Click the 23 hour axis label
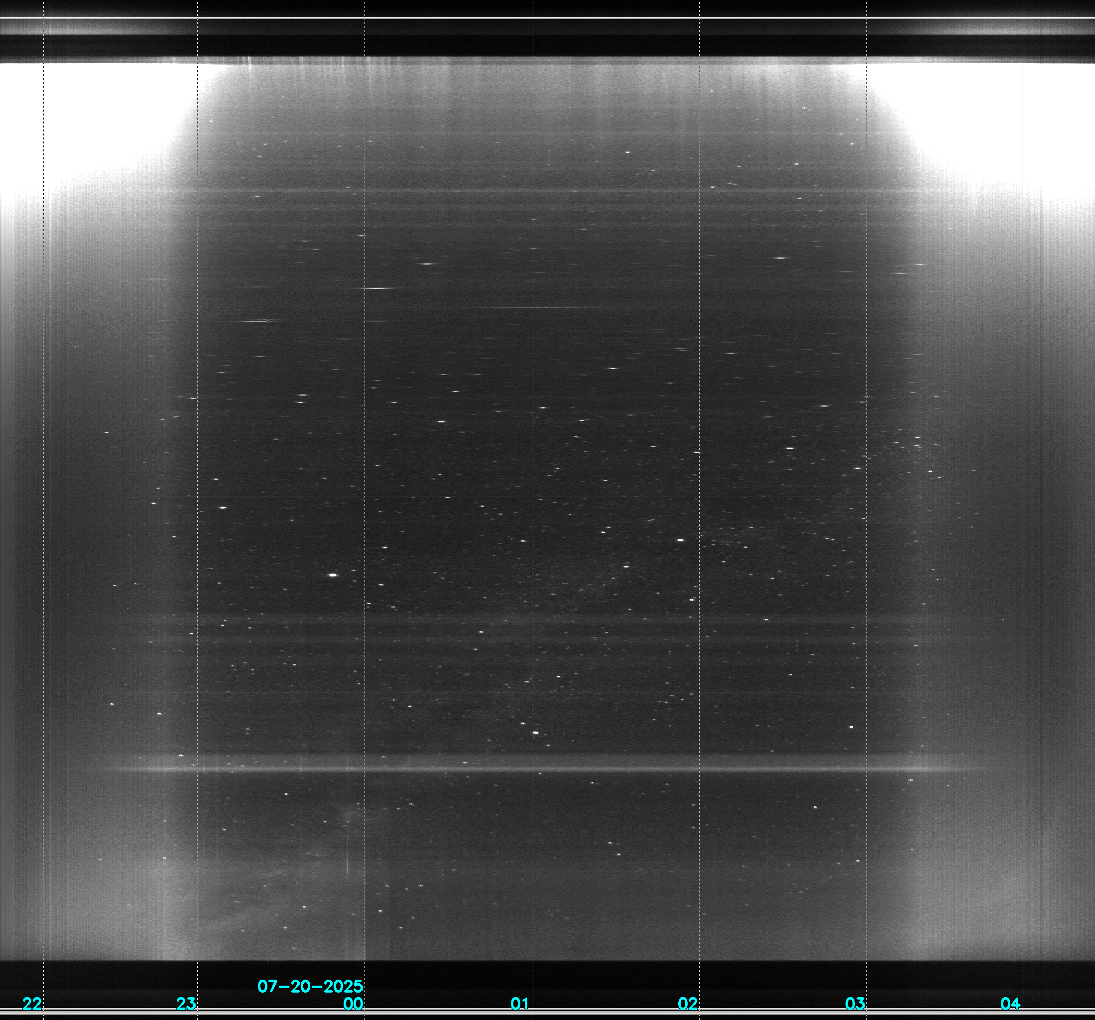 point(186,1004)
